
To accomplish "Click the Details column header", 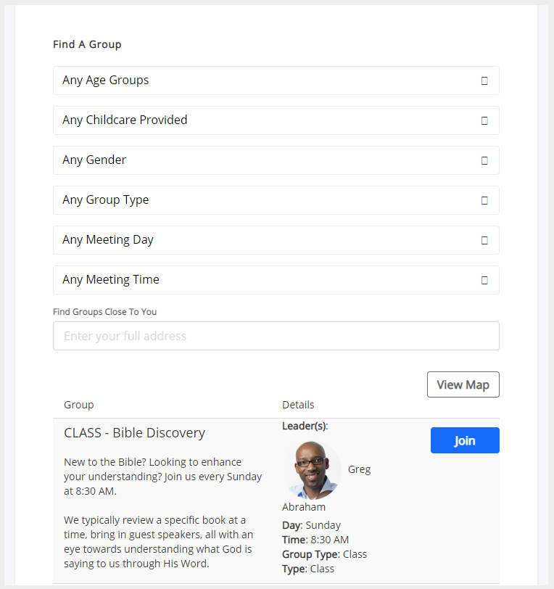I will tap(298, 405).
